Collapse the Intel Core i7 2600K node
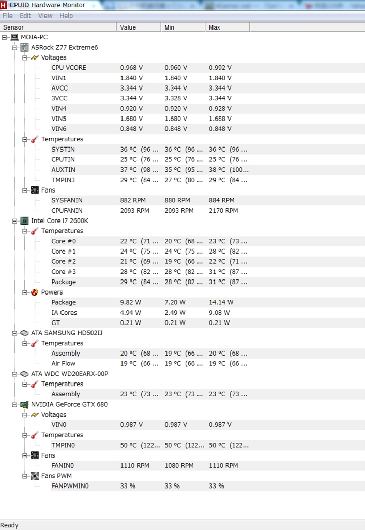The width and height of the screenshot is (365, 530). point(15,221)
